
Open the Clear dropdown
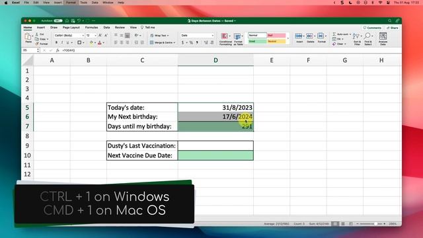coord(339,44)
